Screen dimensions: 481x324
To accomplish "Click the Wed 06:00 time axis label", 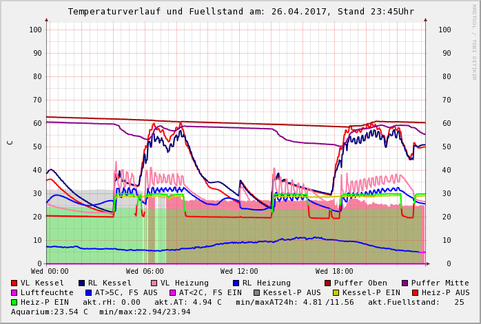I will coord(145,272).
